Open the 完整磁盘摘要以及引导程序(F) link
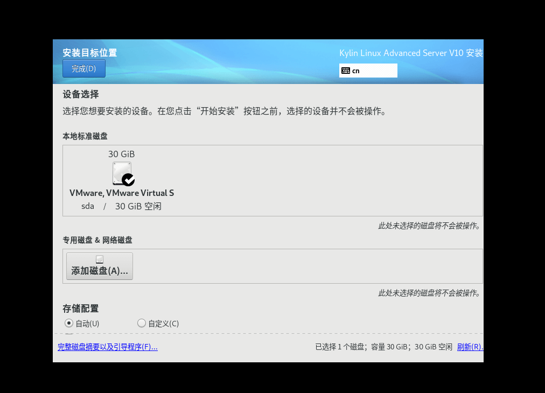 point(108,347)
